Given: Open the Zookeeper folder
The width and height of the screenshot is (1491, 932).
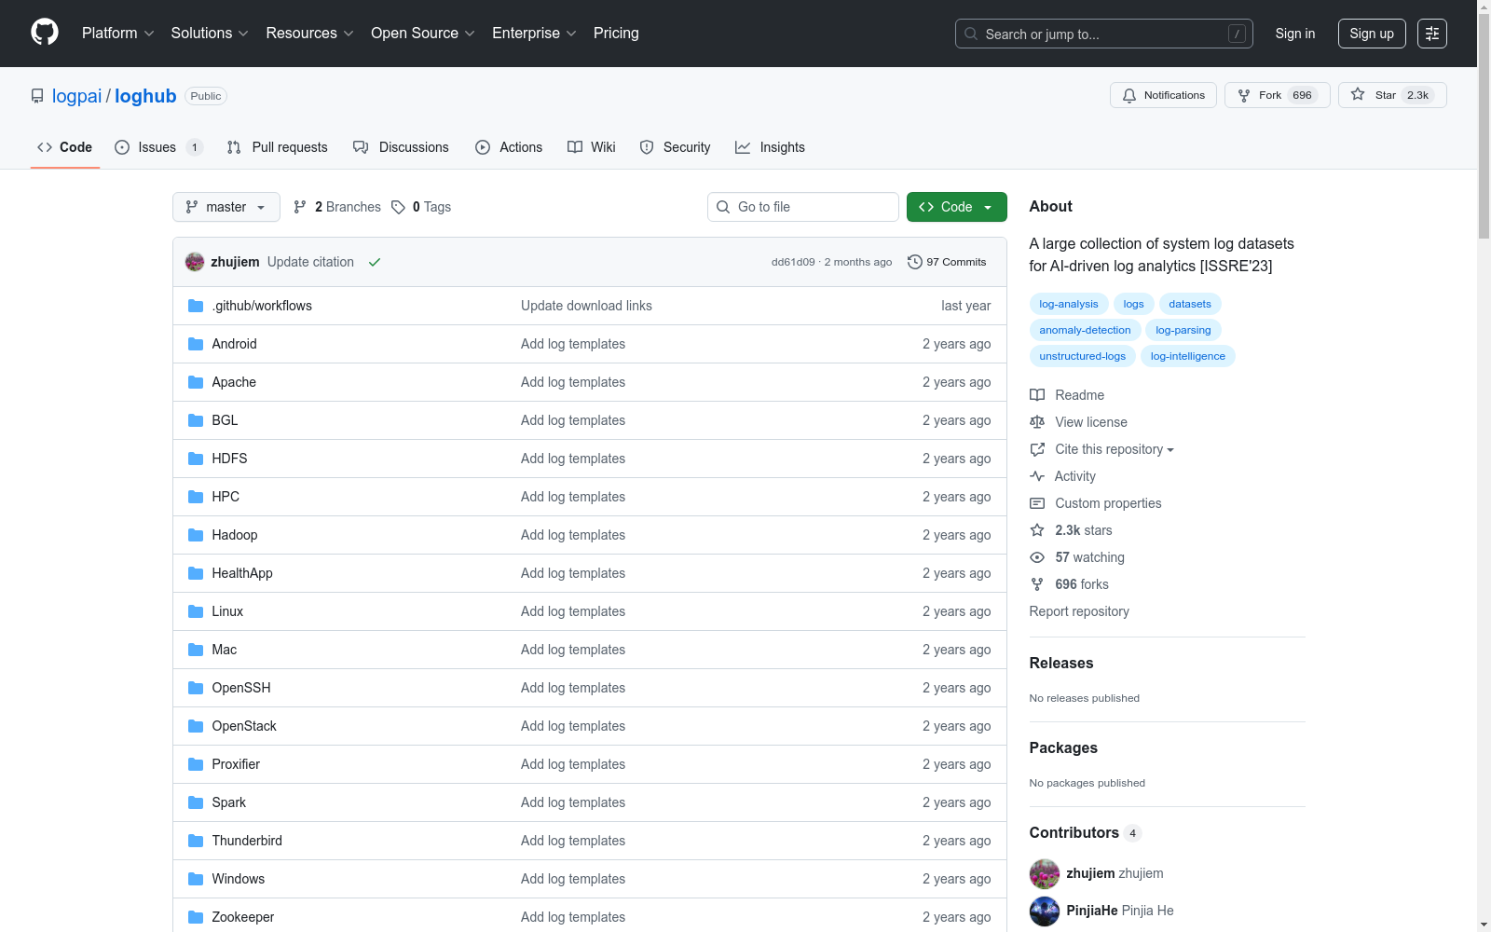Looking at the screenshot, I should tap(243, 917).
